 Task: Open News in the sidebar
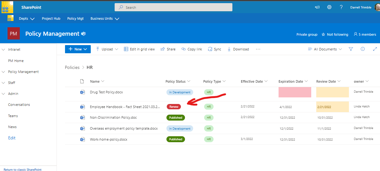point(12,127)
